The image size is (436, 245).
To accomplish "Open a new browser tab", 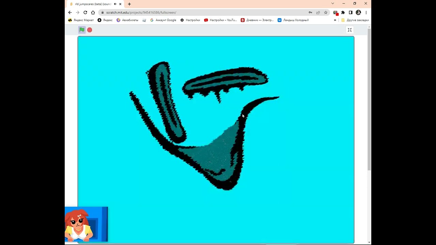I will pyautogui.click(x=129, y=4).
